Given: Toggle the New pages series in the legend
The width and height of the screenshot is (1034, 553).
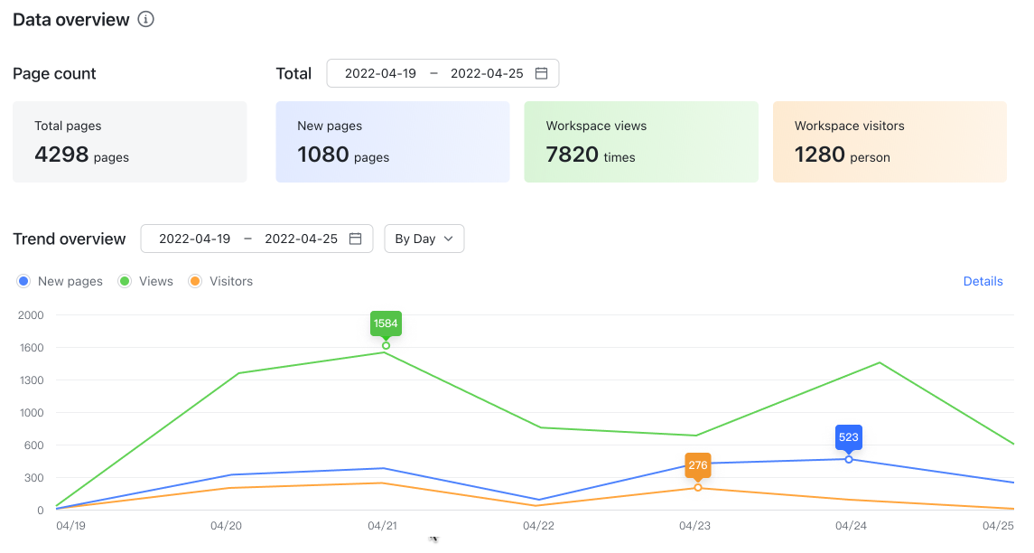Looking at the screenshot, I should tap(69, 281).
